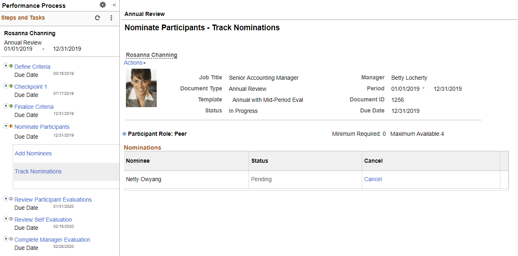Image resolution: width=518 pixels, height=256 pixels.
Task: Collapse the Nominate Participants step
Action: (6, 125)
